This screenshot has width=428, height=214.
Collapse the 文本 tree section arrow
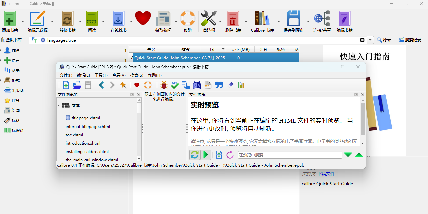point(59,105)
